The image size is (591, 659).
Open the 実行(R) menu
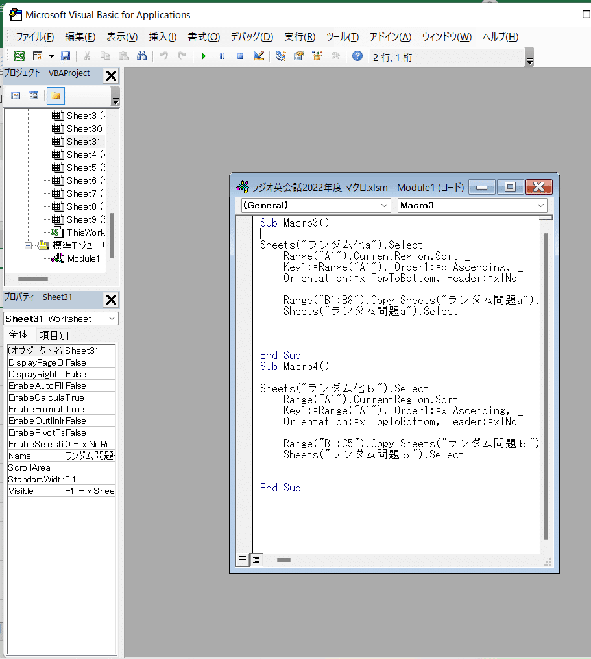click(300, 37)
